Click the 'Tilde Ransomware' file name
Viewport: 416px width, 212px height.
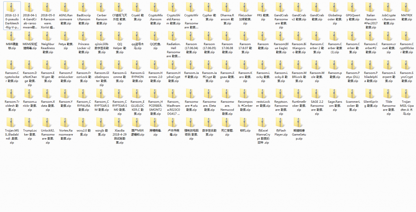[x=389, y=108]
